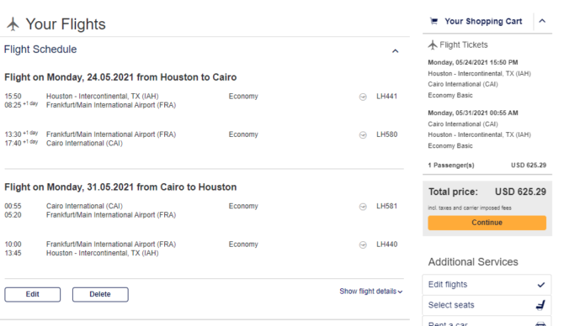Collapse Your Shopping Cart panel
Screen dimensions: 564x326
click(x=542, y=21)
